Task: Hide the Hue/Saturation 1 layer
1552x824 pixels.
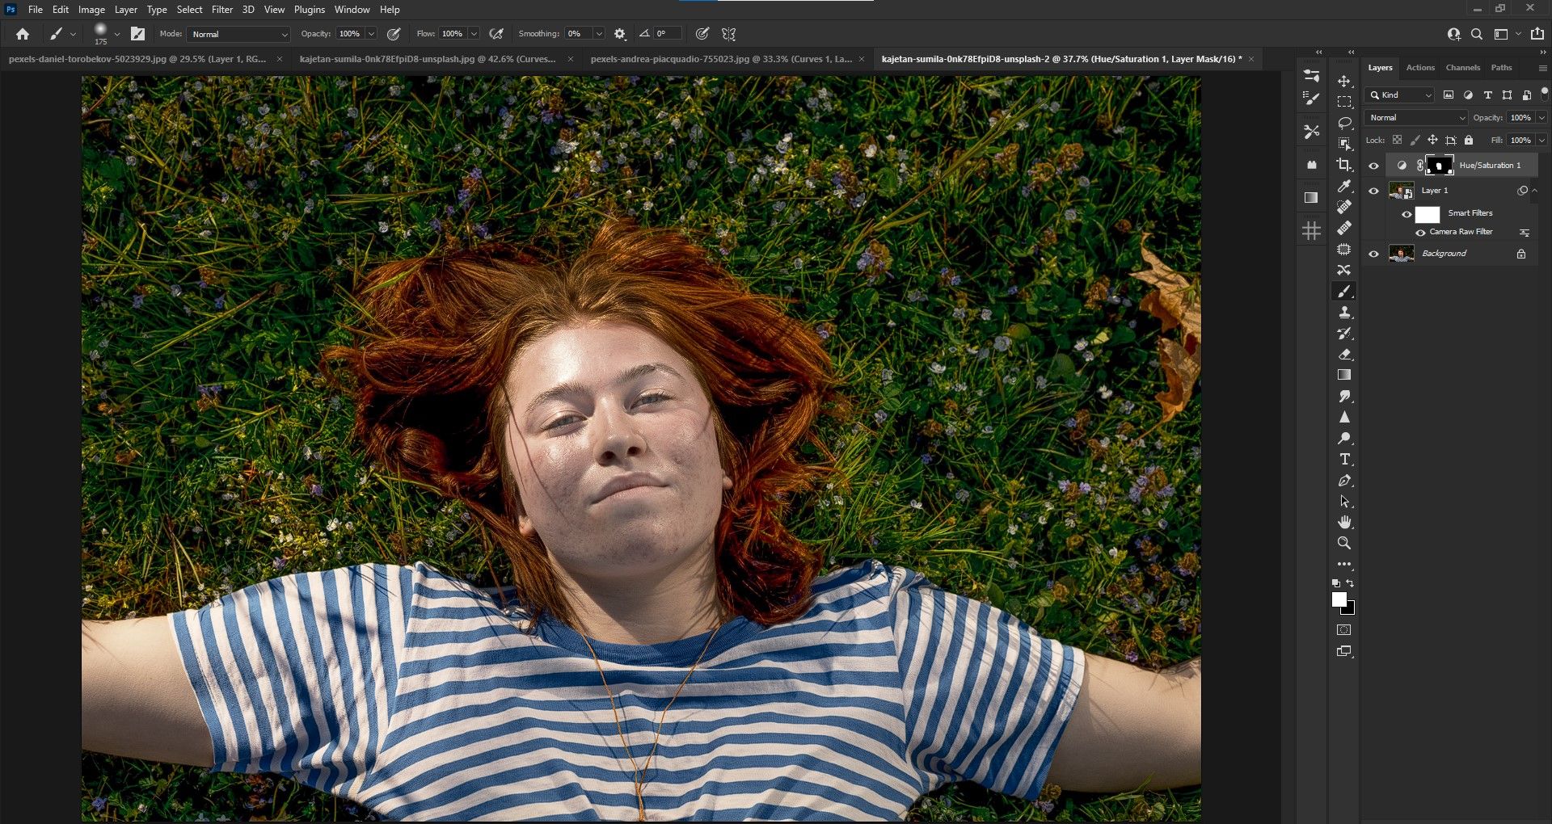Action: point(1373,166)
